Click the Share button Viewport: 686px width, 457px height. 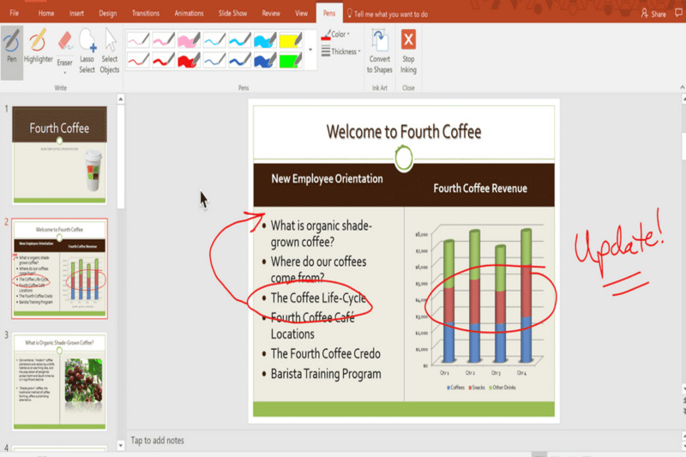[653, 14]
